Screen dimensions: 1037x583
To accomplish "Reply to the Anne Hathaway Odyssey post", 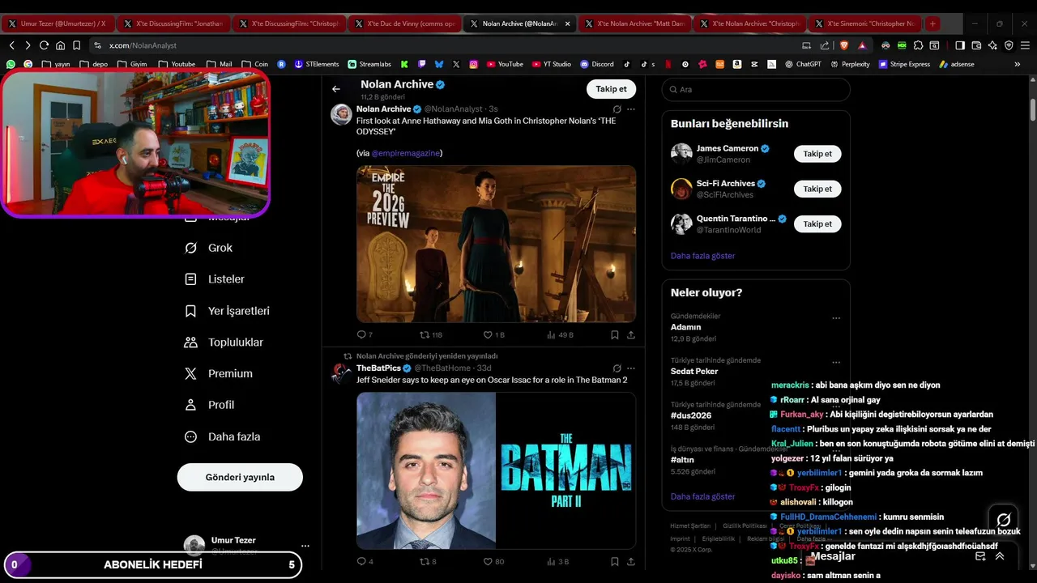I will (365, 334).
